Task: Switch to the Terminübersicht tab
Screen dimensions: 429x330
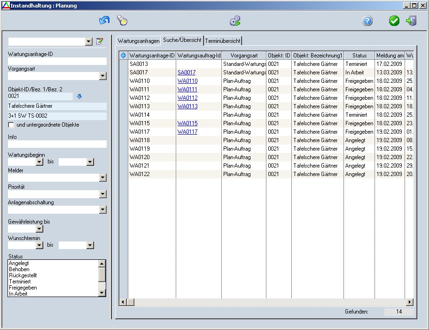Action: [223, 41]
